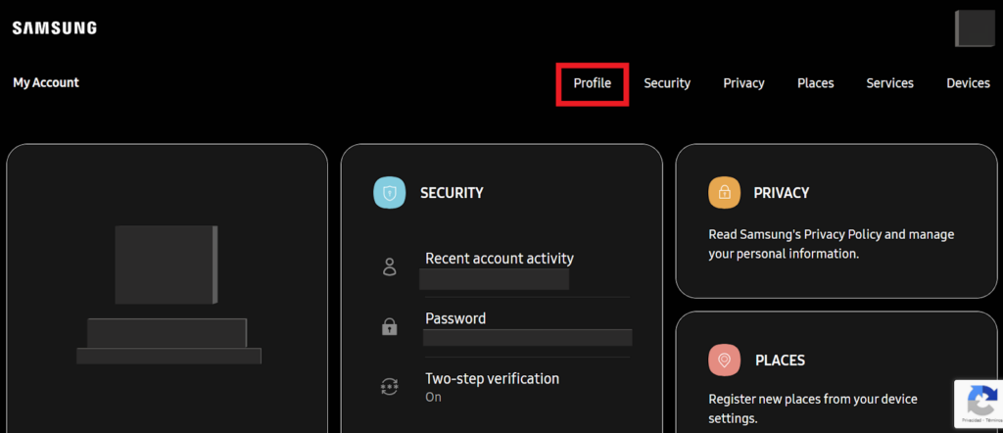Click the profile picture on the profile card

click(x=167, y=265)
